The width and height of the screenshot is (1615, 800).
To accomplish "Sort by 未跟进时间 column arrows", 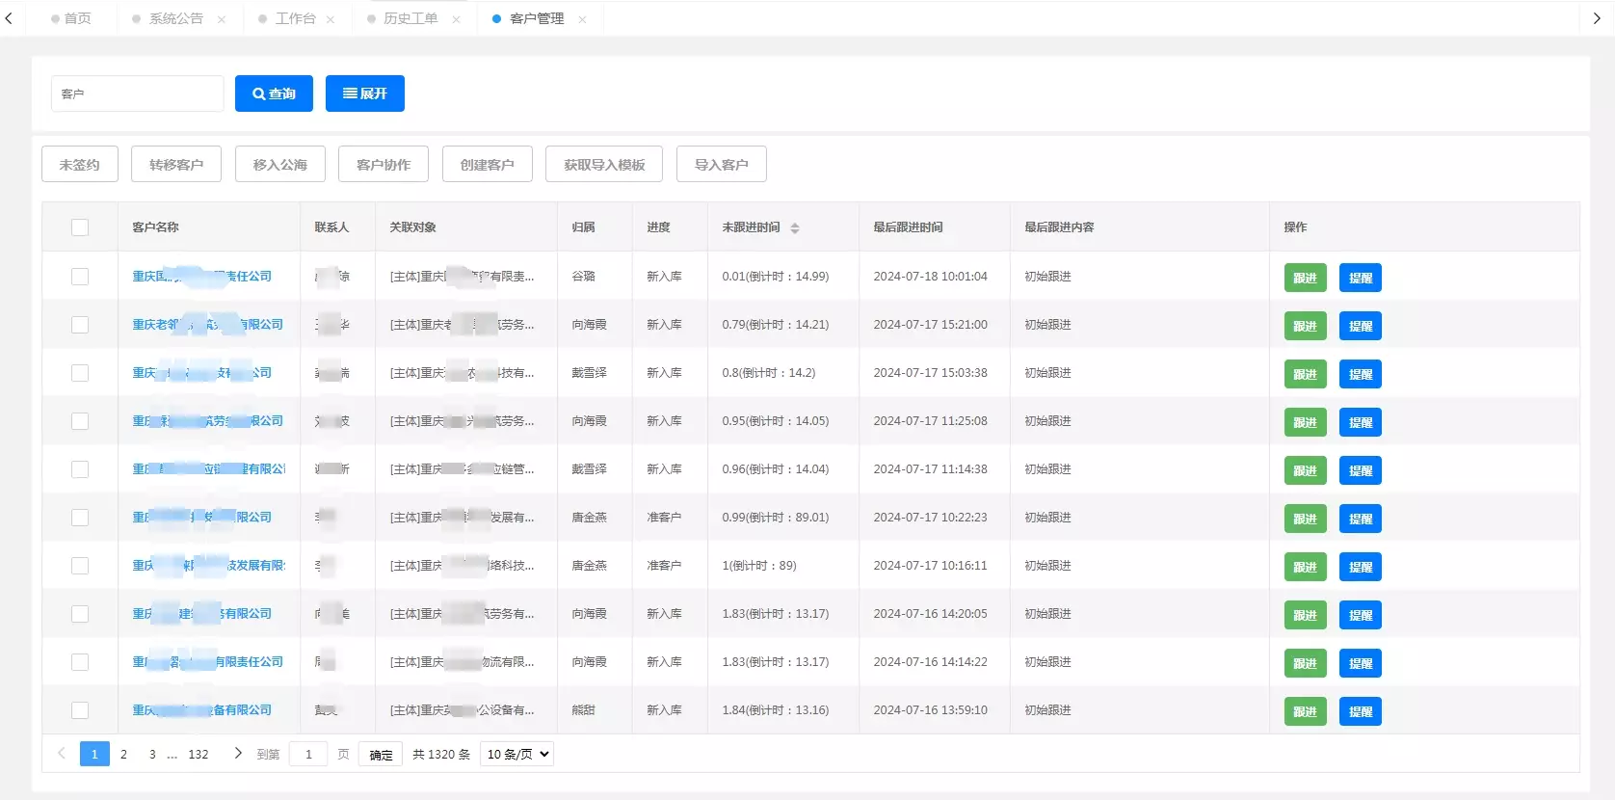I will coord(795,228).
